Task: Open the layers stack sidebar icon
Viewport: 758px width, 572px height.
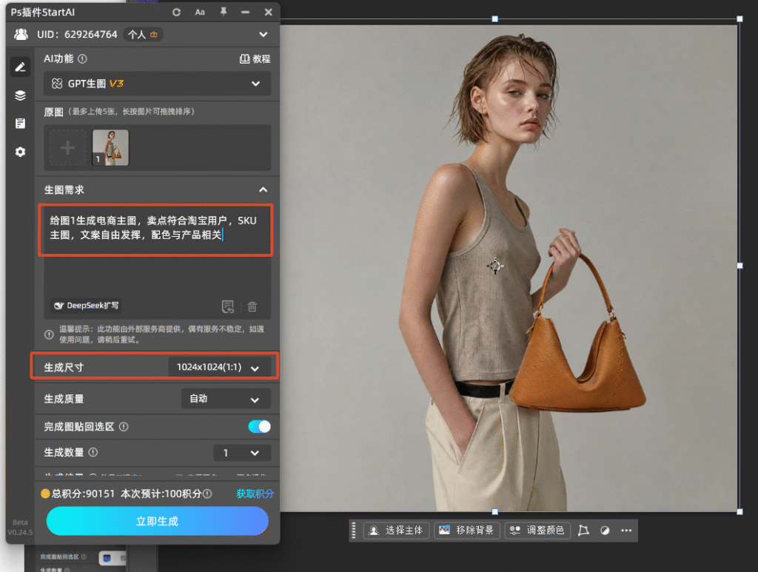Action: [x=20, y=95]
